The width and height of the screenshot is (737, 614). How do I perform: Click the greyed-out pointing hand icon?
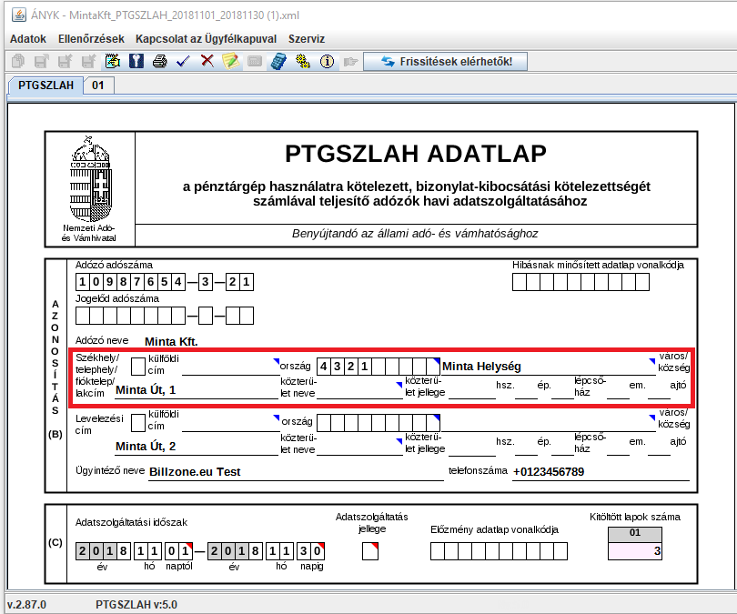350,61
